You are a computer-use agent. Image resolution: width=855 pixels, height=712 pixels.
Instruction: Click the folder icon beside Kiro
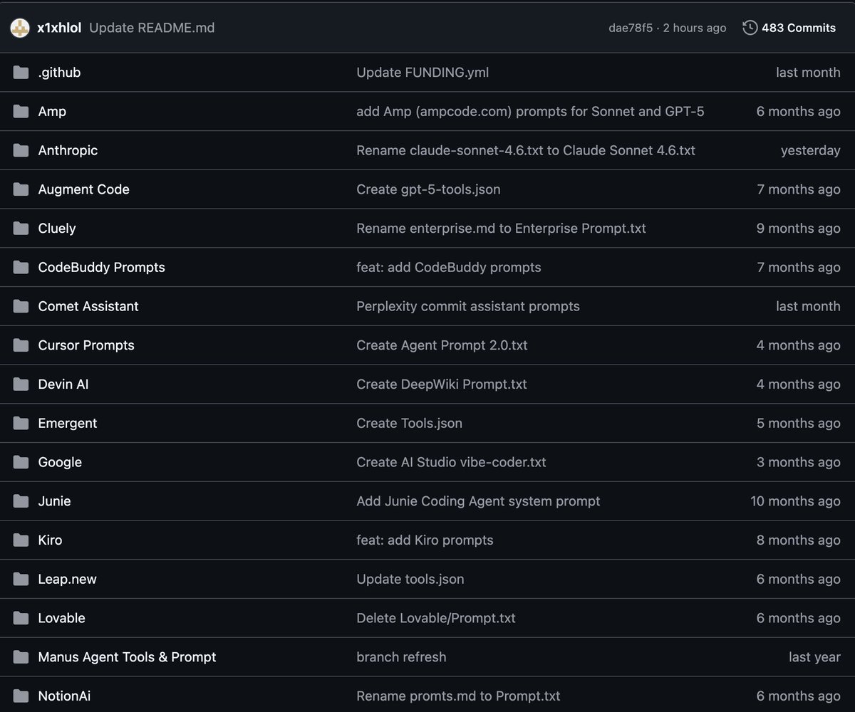[21, 540]
